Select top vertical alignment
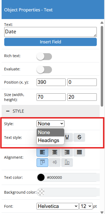Image resolution: width=105 pixels, height=214 pixels. 42,162
